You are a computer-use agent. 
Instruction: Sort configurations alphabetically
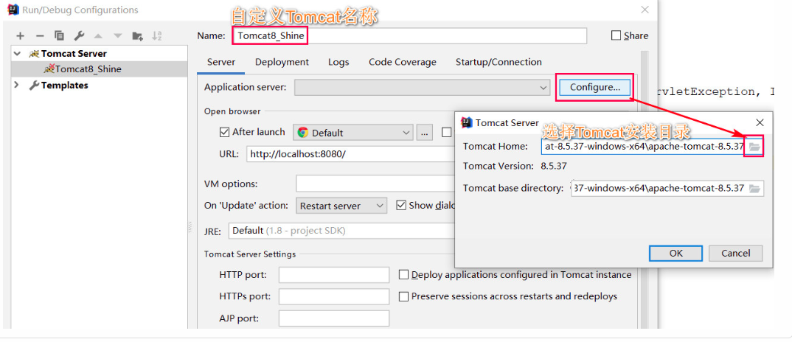pyautogui.click(x=157, y=36)
